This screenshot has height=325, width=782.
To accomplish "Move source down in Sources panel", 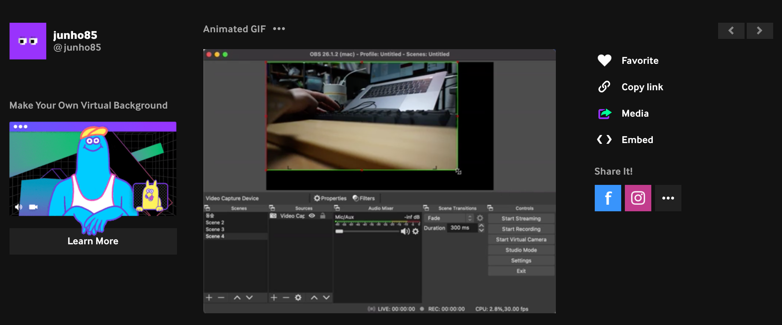I will click(326, 297).
